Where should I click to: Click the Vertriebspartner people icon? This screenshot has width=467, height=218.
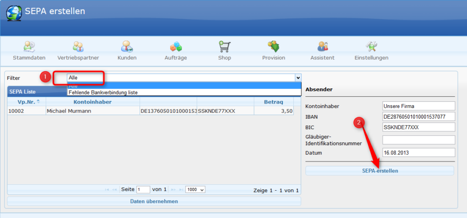click(78, 47)
